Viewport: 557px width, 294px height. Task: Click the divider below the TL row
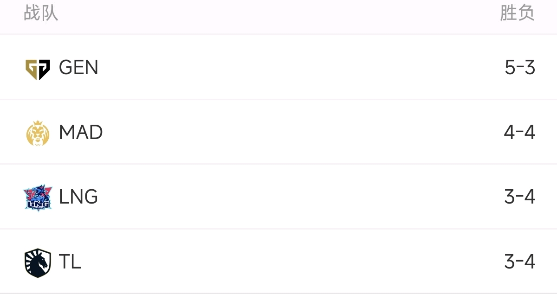coord(278,293)
